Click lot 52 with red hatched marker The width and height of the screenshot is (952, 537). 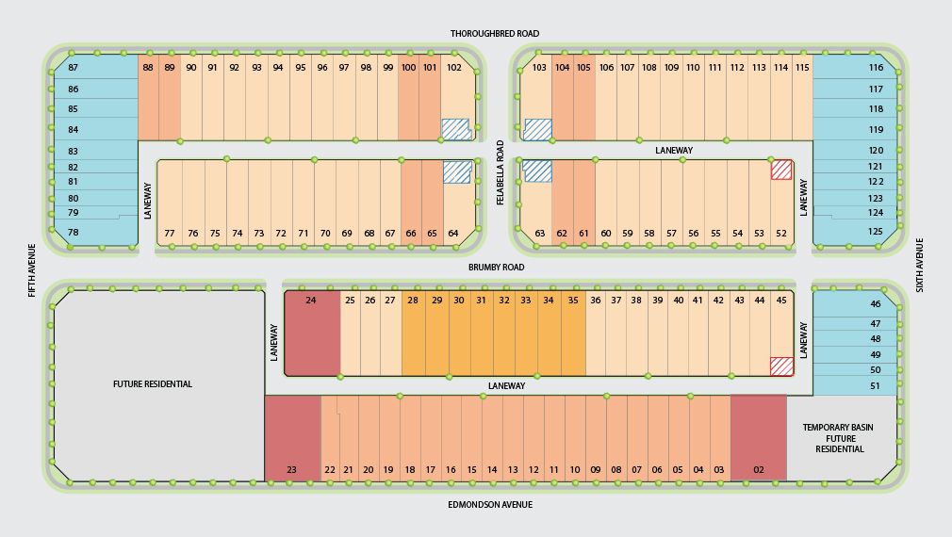(782, 203)
